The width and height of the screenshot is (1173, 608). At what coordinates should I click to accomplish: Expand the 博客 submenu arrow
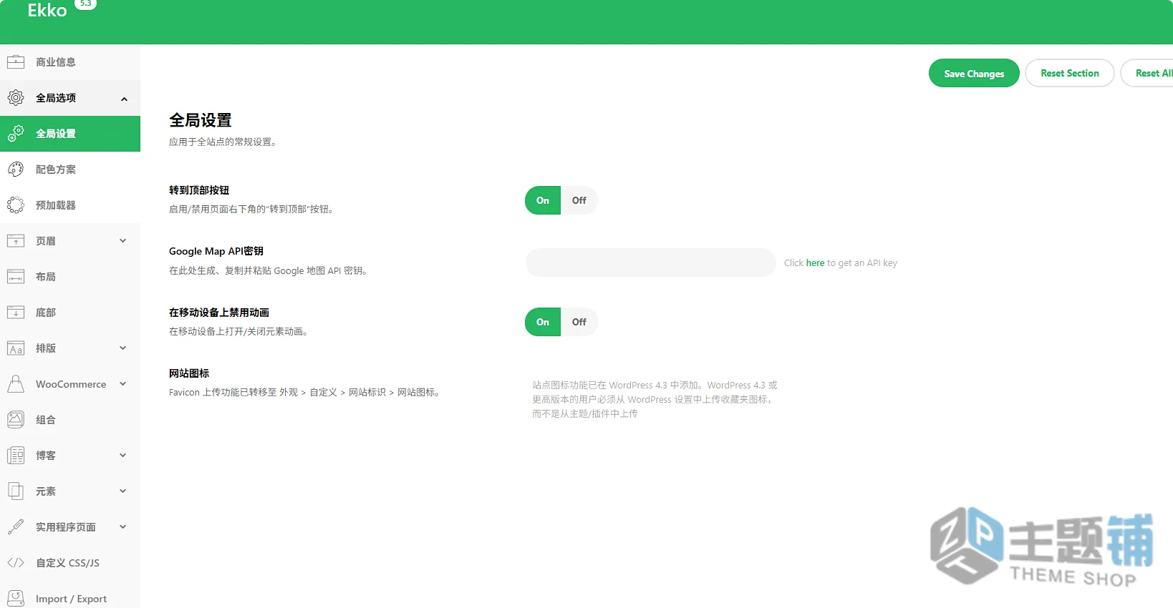[123, 456]
